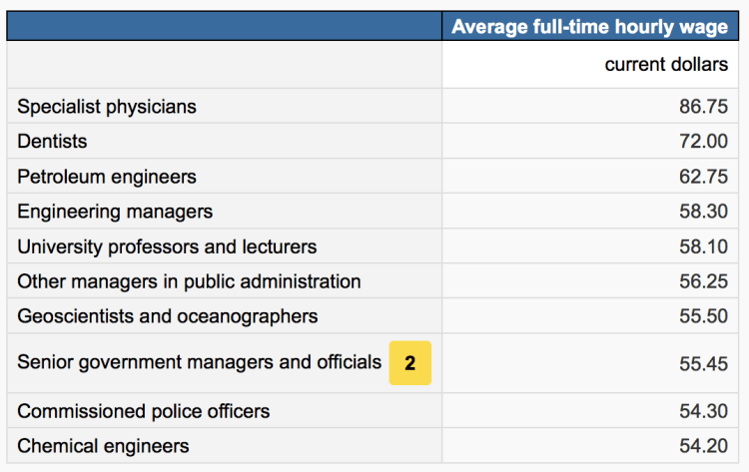Click the 54.20 wage value

click(x=703, y=446)
